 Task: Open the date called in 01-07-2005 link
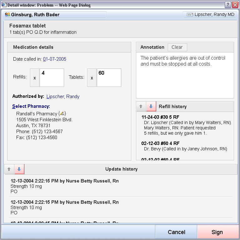click(55, 59)
